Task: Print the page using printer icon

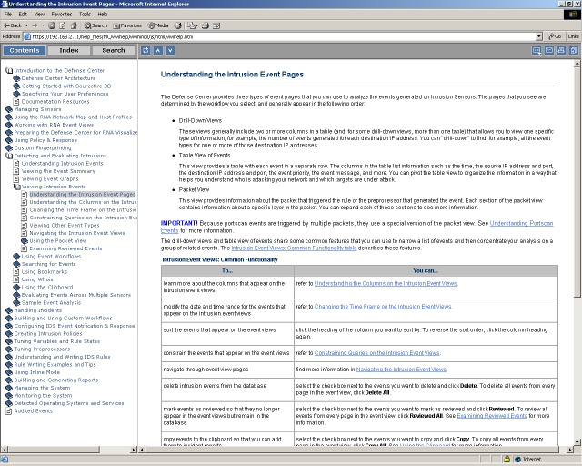Action: coord(206,25)
